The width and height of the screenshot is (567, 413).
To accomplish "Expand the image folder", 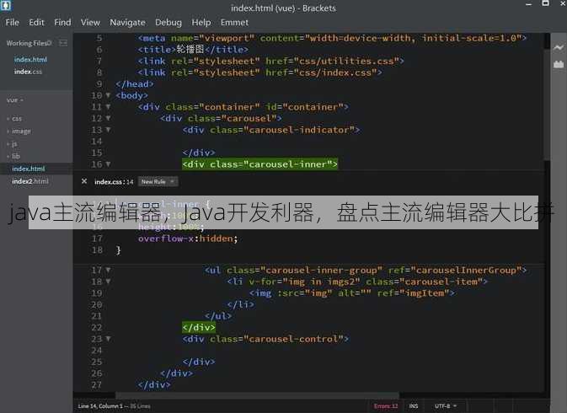I will pyautogui.click(x=19, y=131).
